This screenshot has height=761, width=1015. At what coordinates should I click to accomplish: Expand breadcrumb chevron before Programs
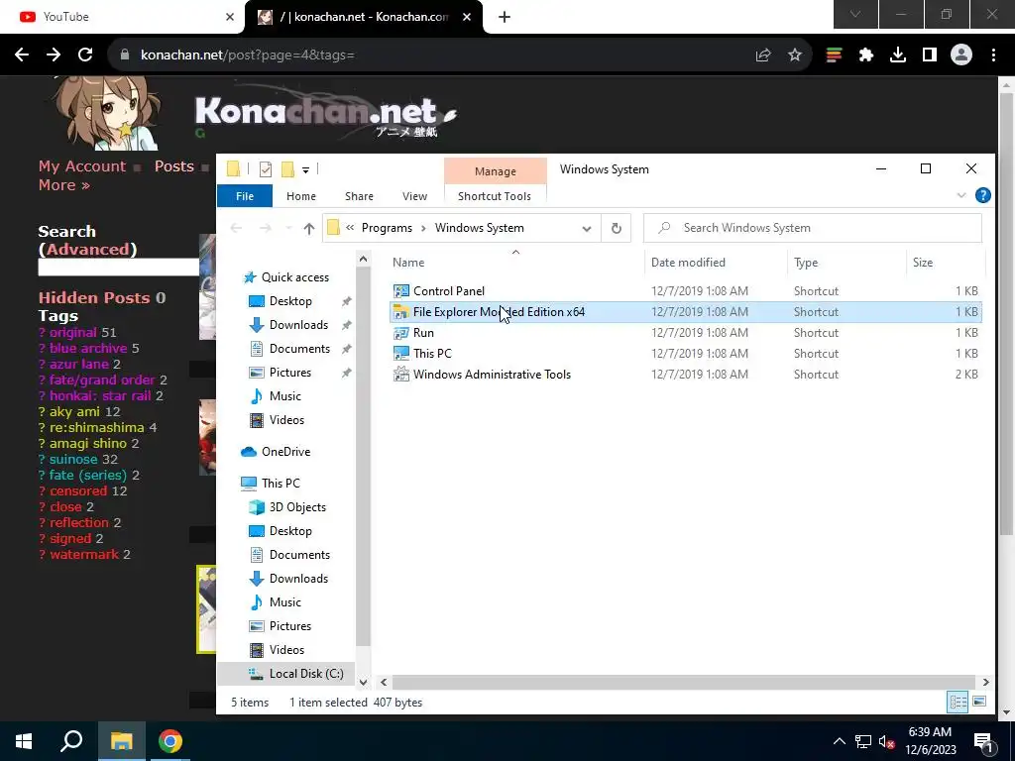pos(350,228)
